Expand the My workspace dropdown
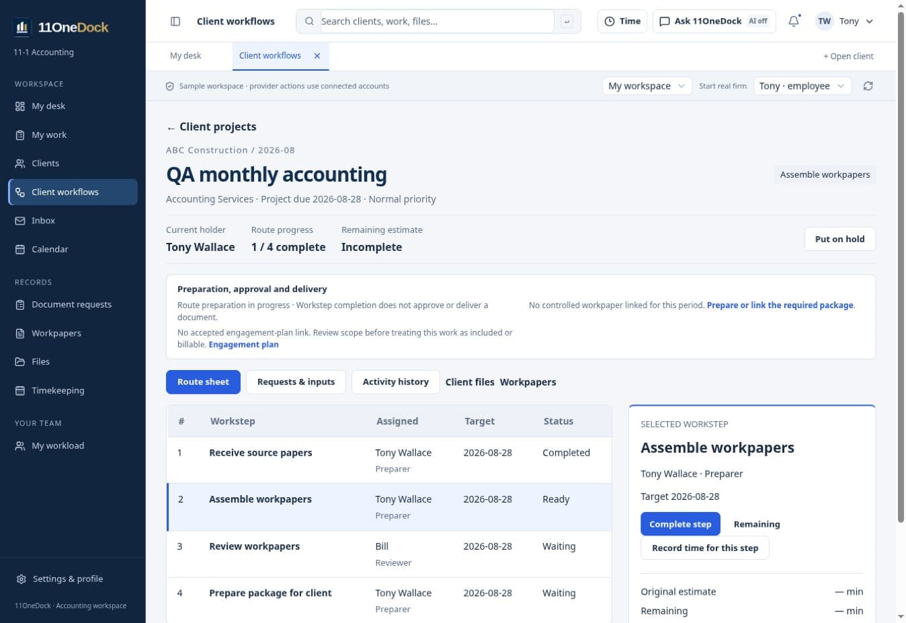Image resolution: width=906 pixels, height=623 pixels. coord(647,86)
